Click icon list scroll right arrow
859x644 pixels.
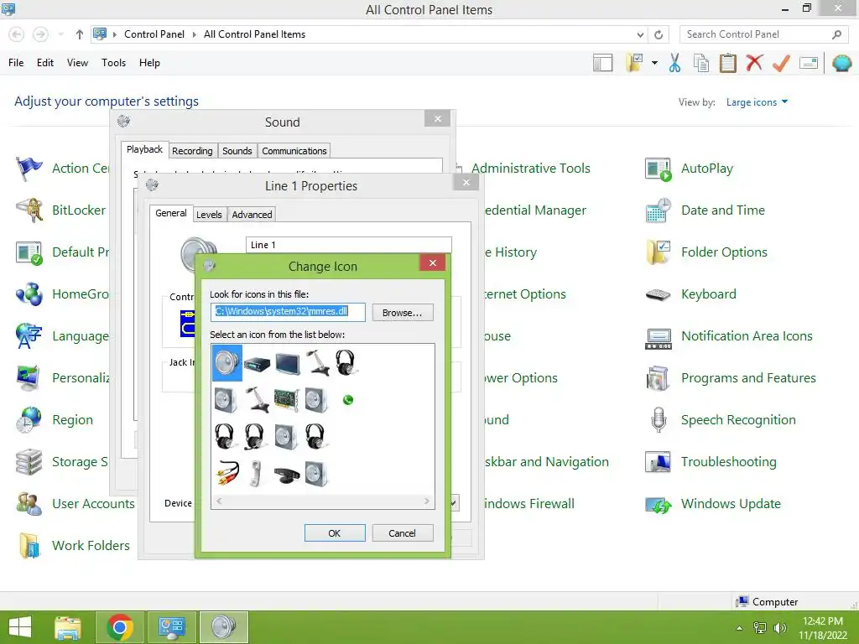coord(427,501)
